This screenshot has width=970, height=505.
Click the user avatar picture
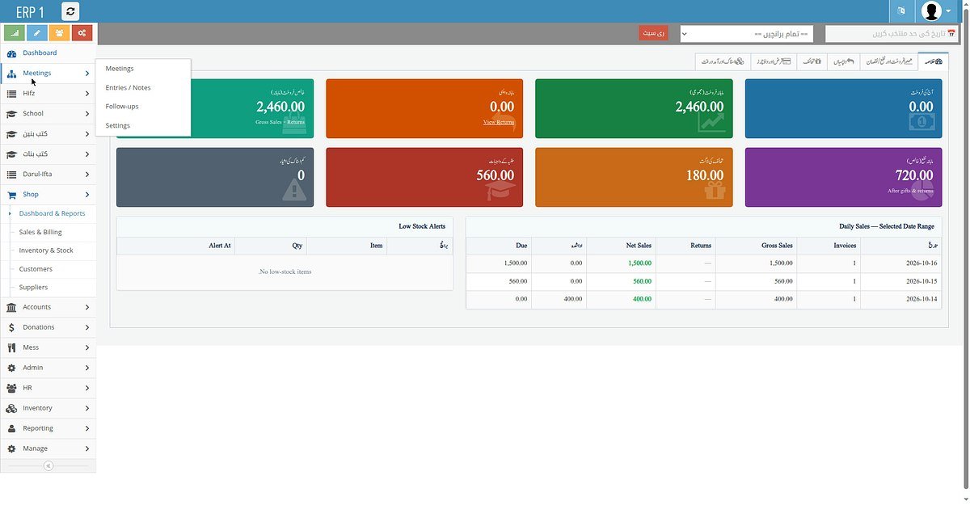click(931, 11)
